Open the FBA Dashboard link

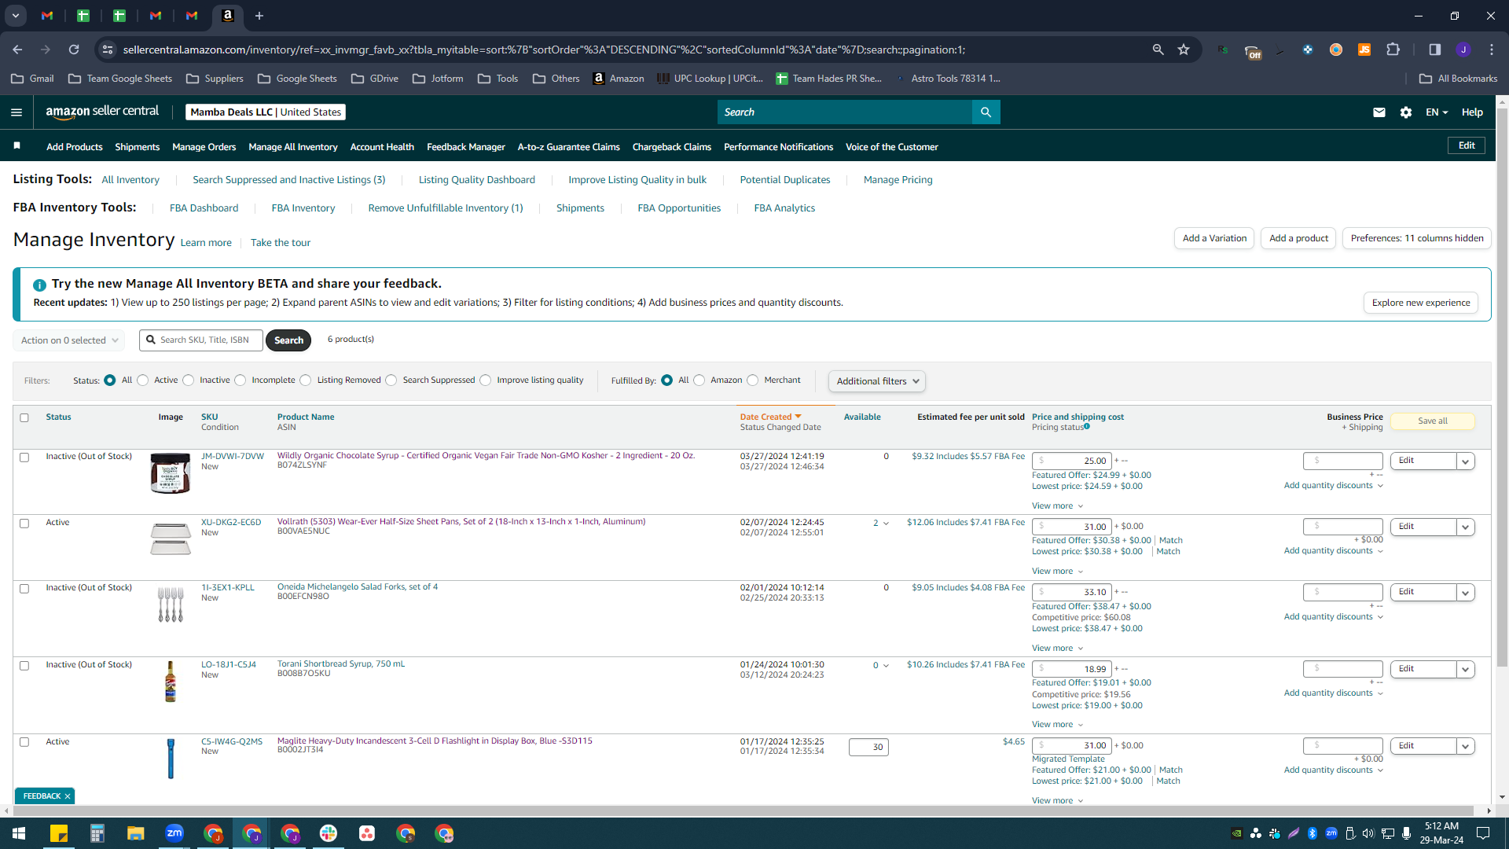tap(204, 208)
